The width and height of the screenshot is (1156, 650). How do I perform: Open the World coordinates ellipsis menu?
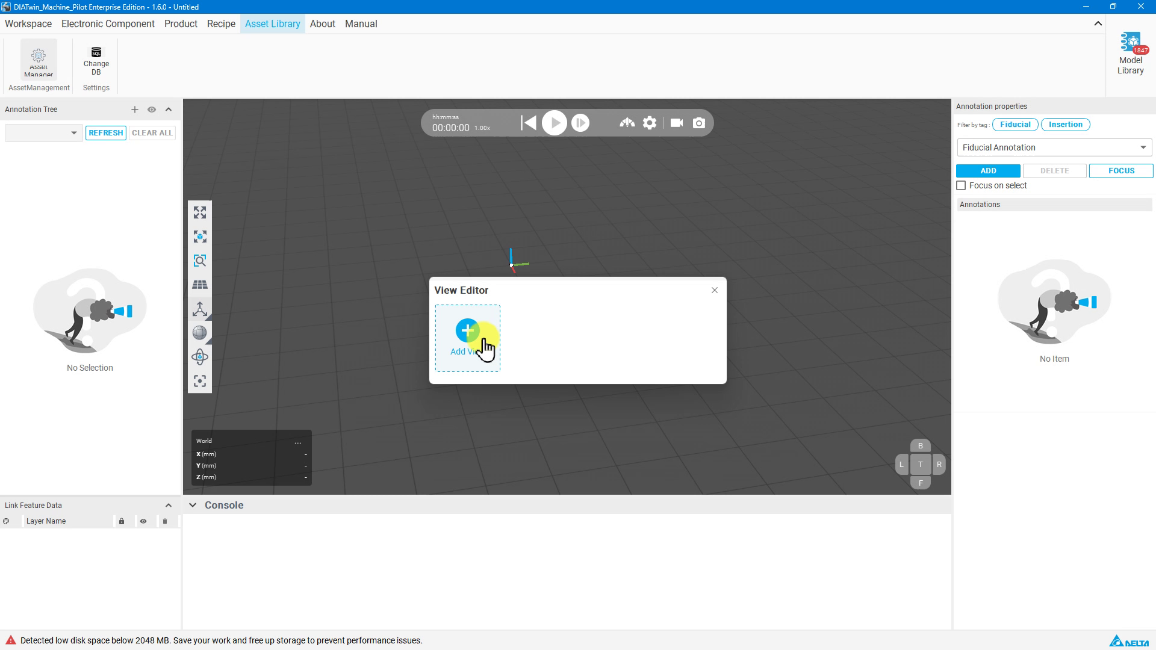(x=297, y=442)
